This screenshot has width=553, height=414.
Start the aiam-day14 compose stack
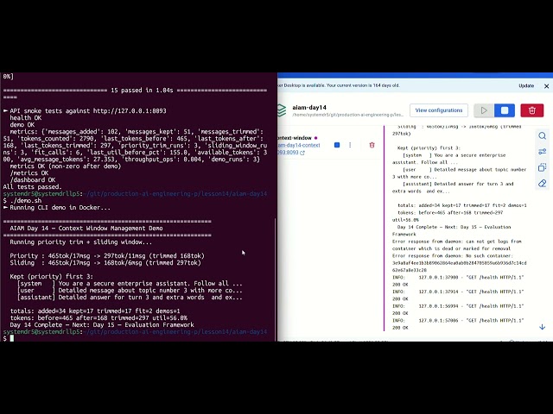click(484, 110)
